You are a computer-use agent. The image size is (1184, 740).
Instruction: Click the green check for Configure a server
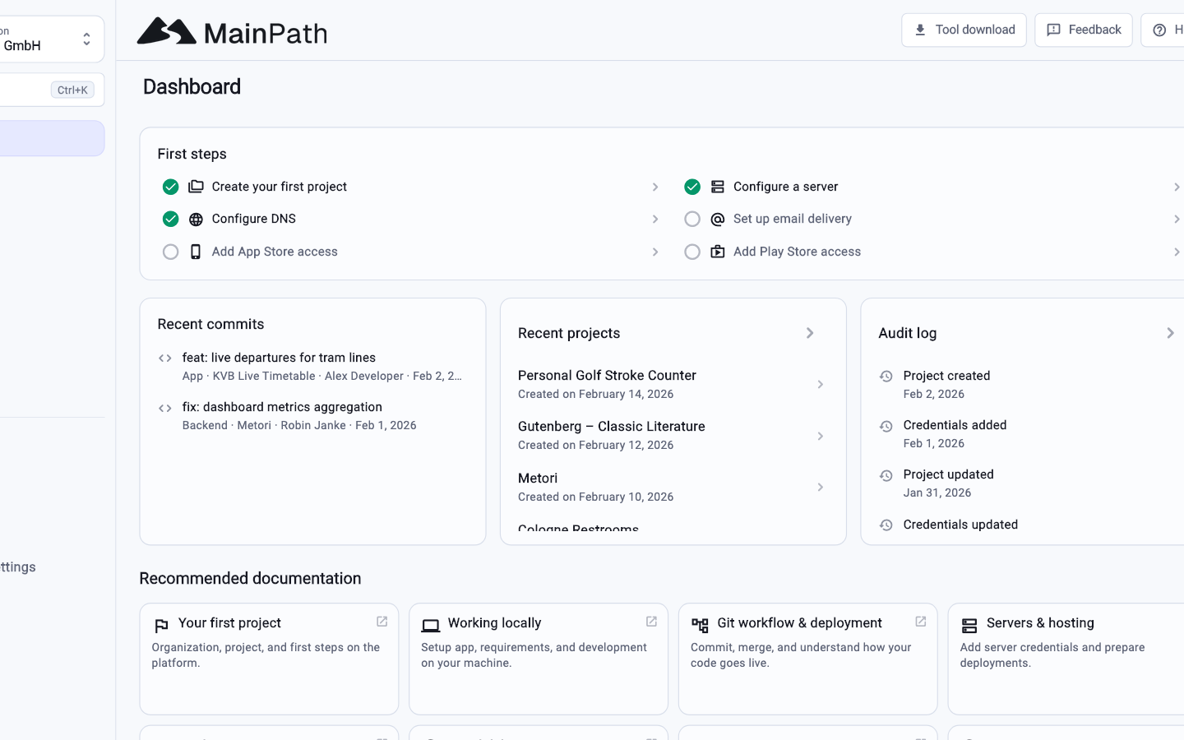pyautogui.click(x=692, y=187)
